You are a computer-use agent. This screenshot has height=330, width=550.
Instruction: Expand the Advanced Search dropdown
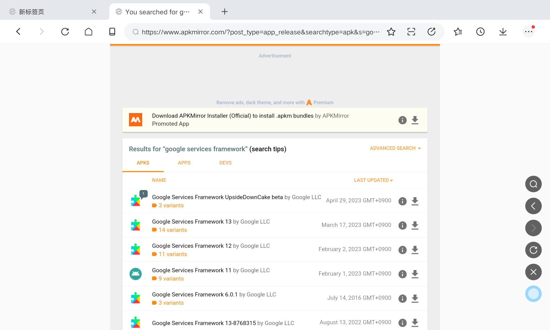(395, 148)
